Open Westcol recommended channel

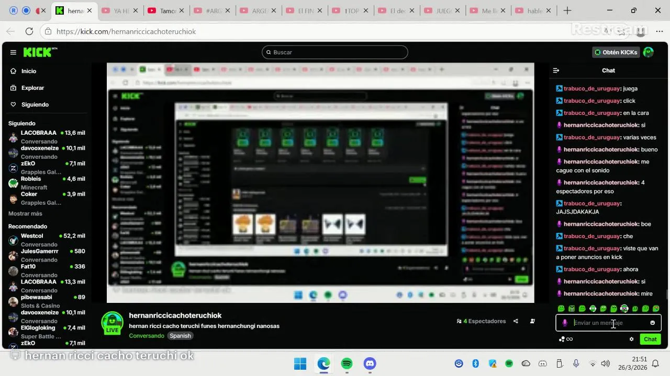pyautogui.click(x=47, y=240)
